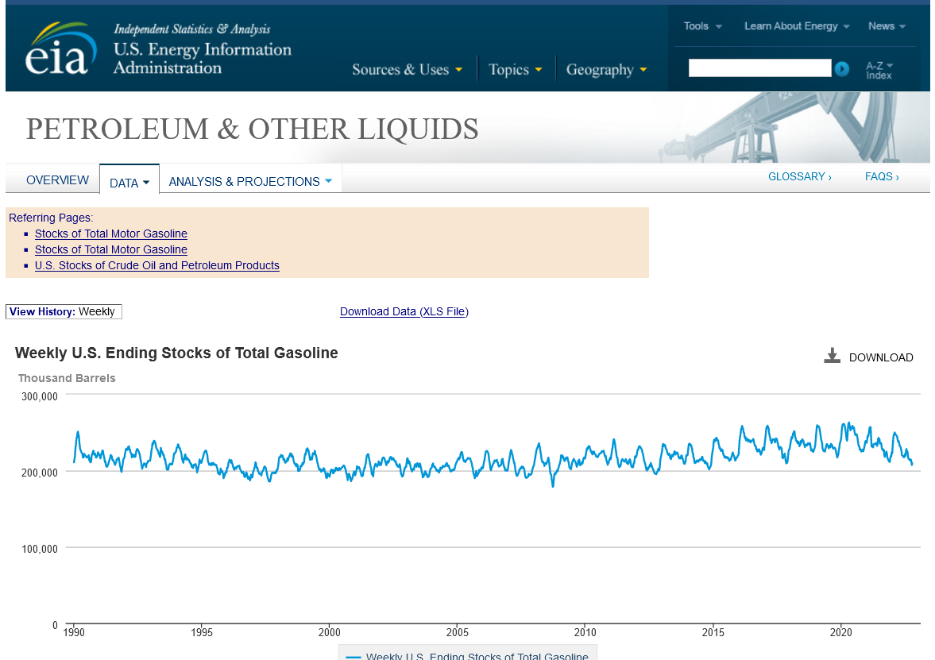The height and width of the screenshot is (660, 935).
Task: Click in the site search field
Action: coord(759,68)
